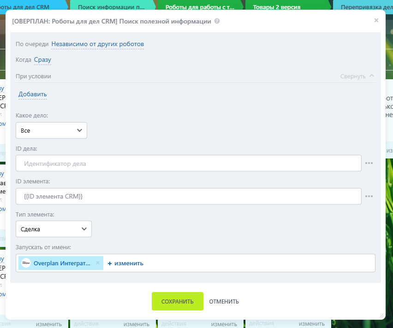Close the robot settings dialog
The width and height of the screenshot is (393, 328).
click(x=376, y=20)
